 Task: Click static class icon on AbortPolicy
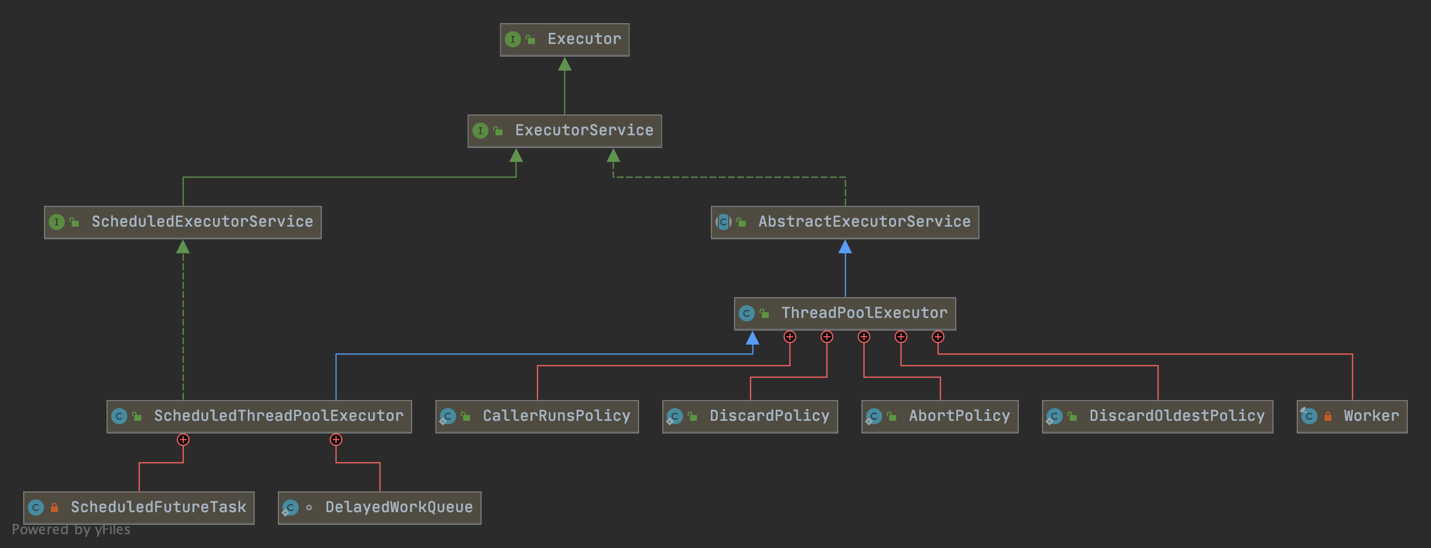tap(874, 416)
